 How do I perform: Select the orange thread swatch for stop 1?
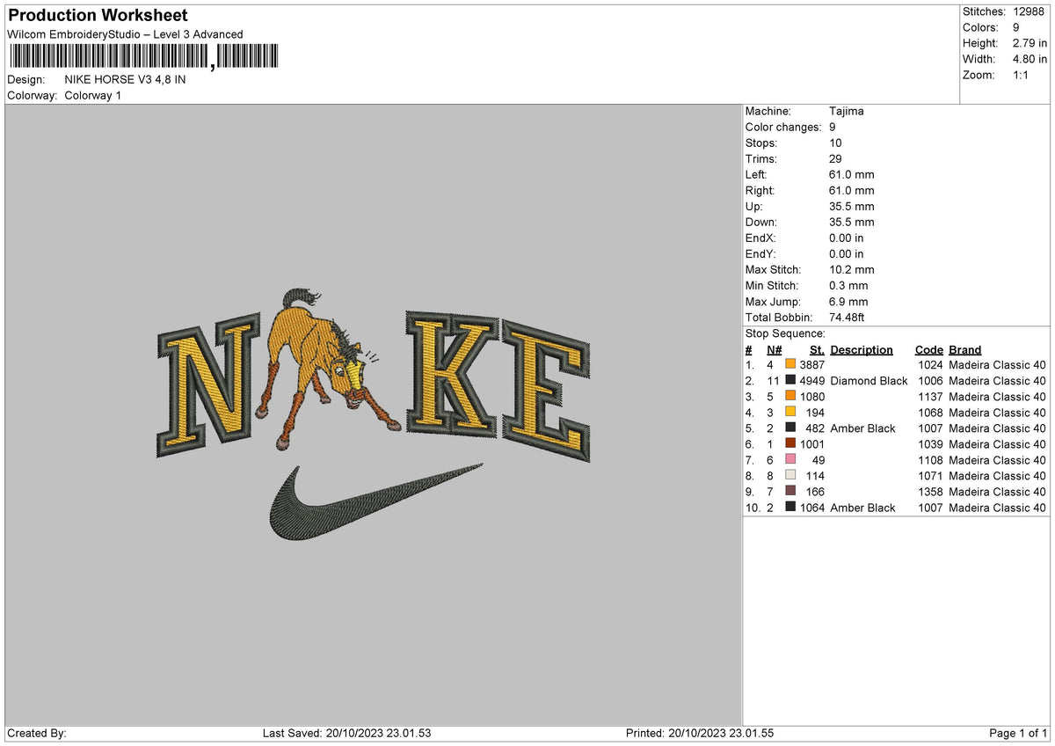point(790,365)
